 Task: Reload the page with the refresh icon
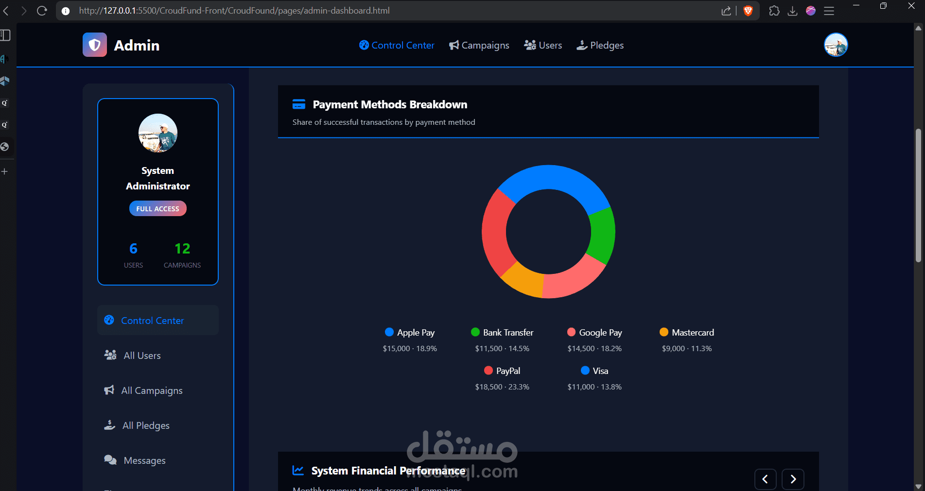(42, 11)
